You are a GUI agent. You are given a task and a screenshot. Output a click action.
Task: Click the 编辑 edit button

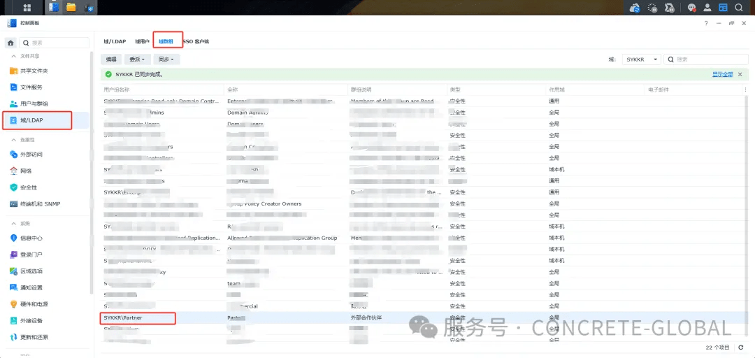pyautogui.click(x=111, y=59)
